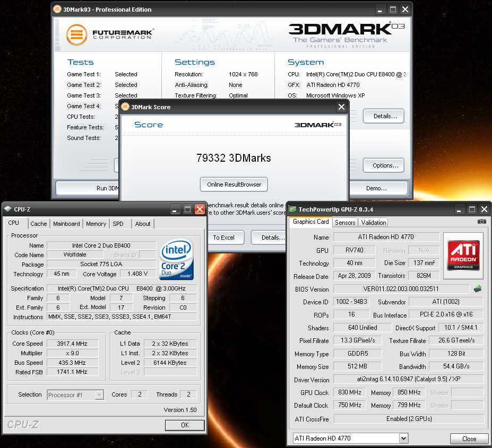
Task: Click the Core Voltage 1.408 V value
Action: [x=138, y=274]
